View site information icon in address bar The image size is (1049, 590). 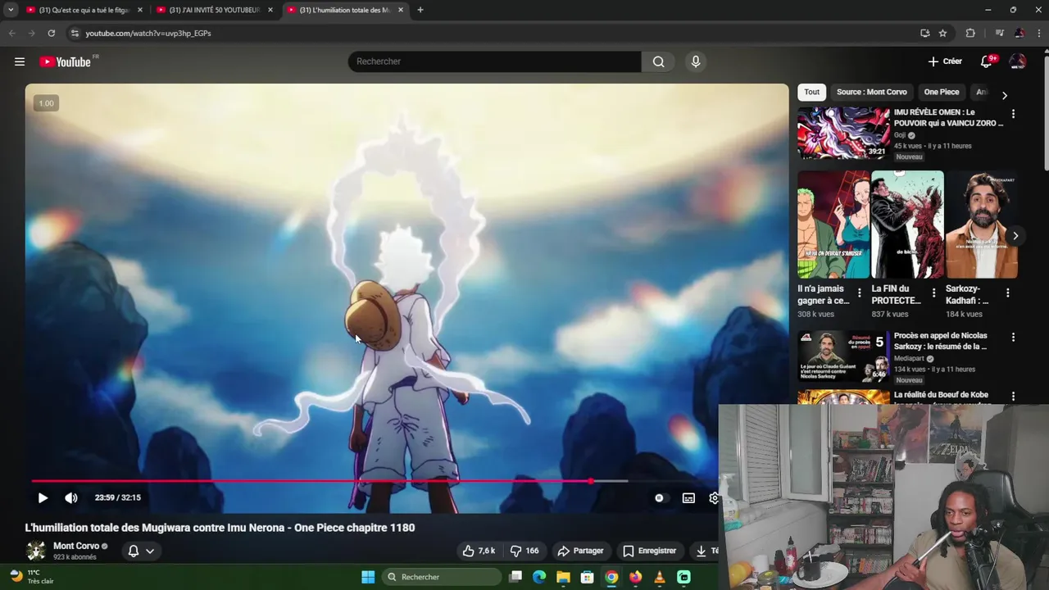click(75, 33)
